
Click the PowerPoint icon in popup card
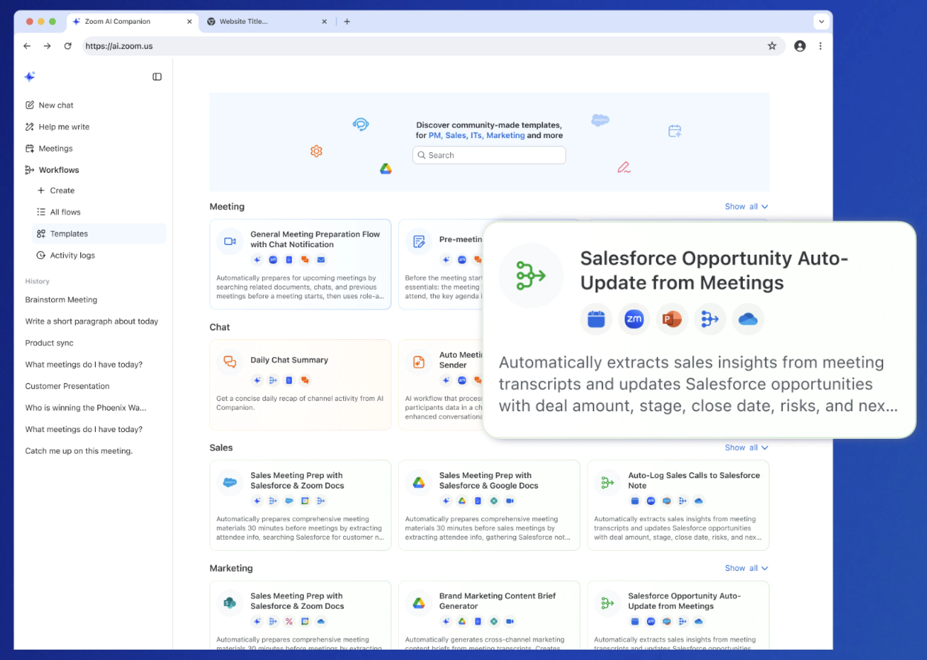pyautogui.click(x=672, y=319)
